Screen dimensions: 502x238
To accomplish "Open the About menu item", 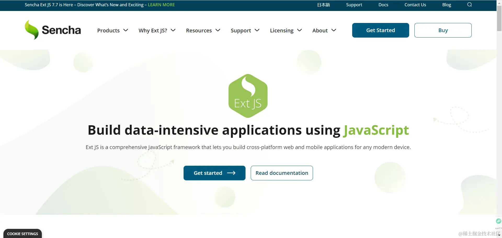I will click(x=320, y=31).
